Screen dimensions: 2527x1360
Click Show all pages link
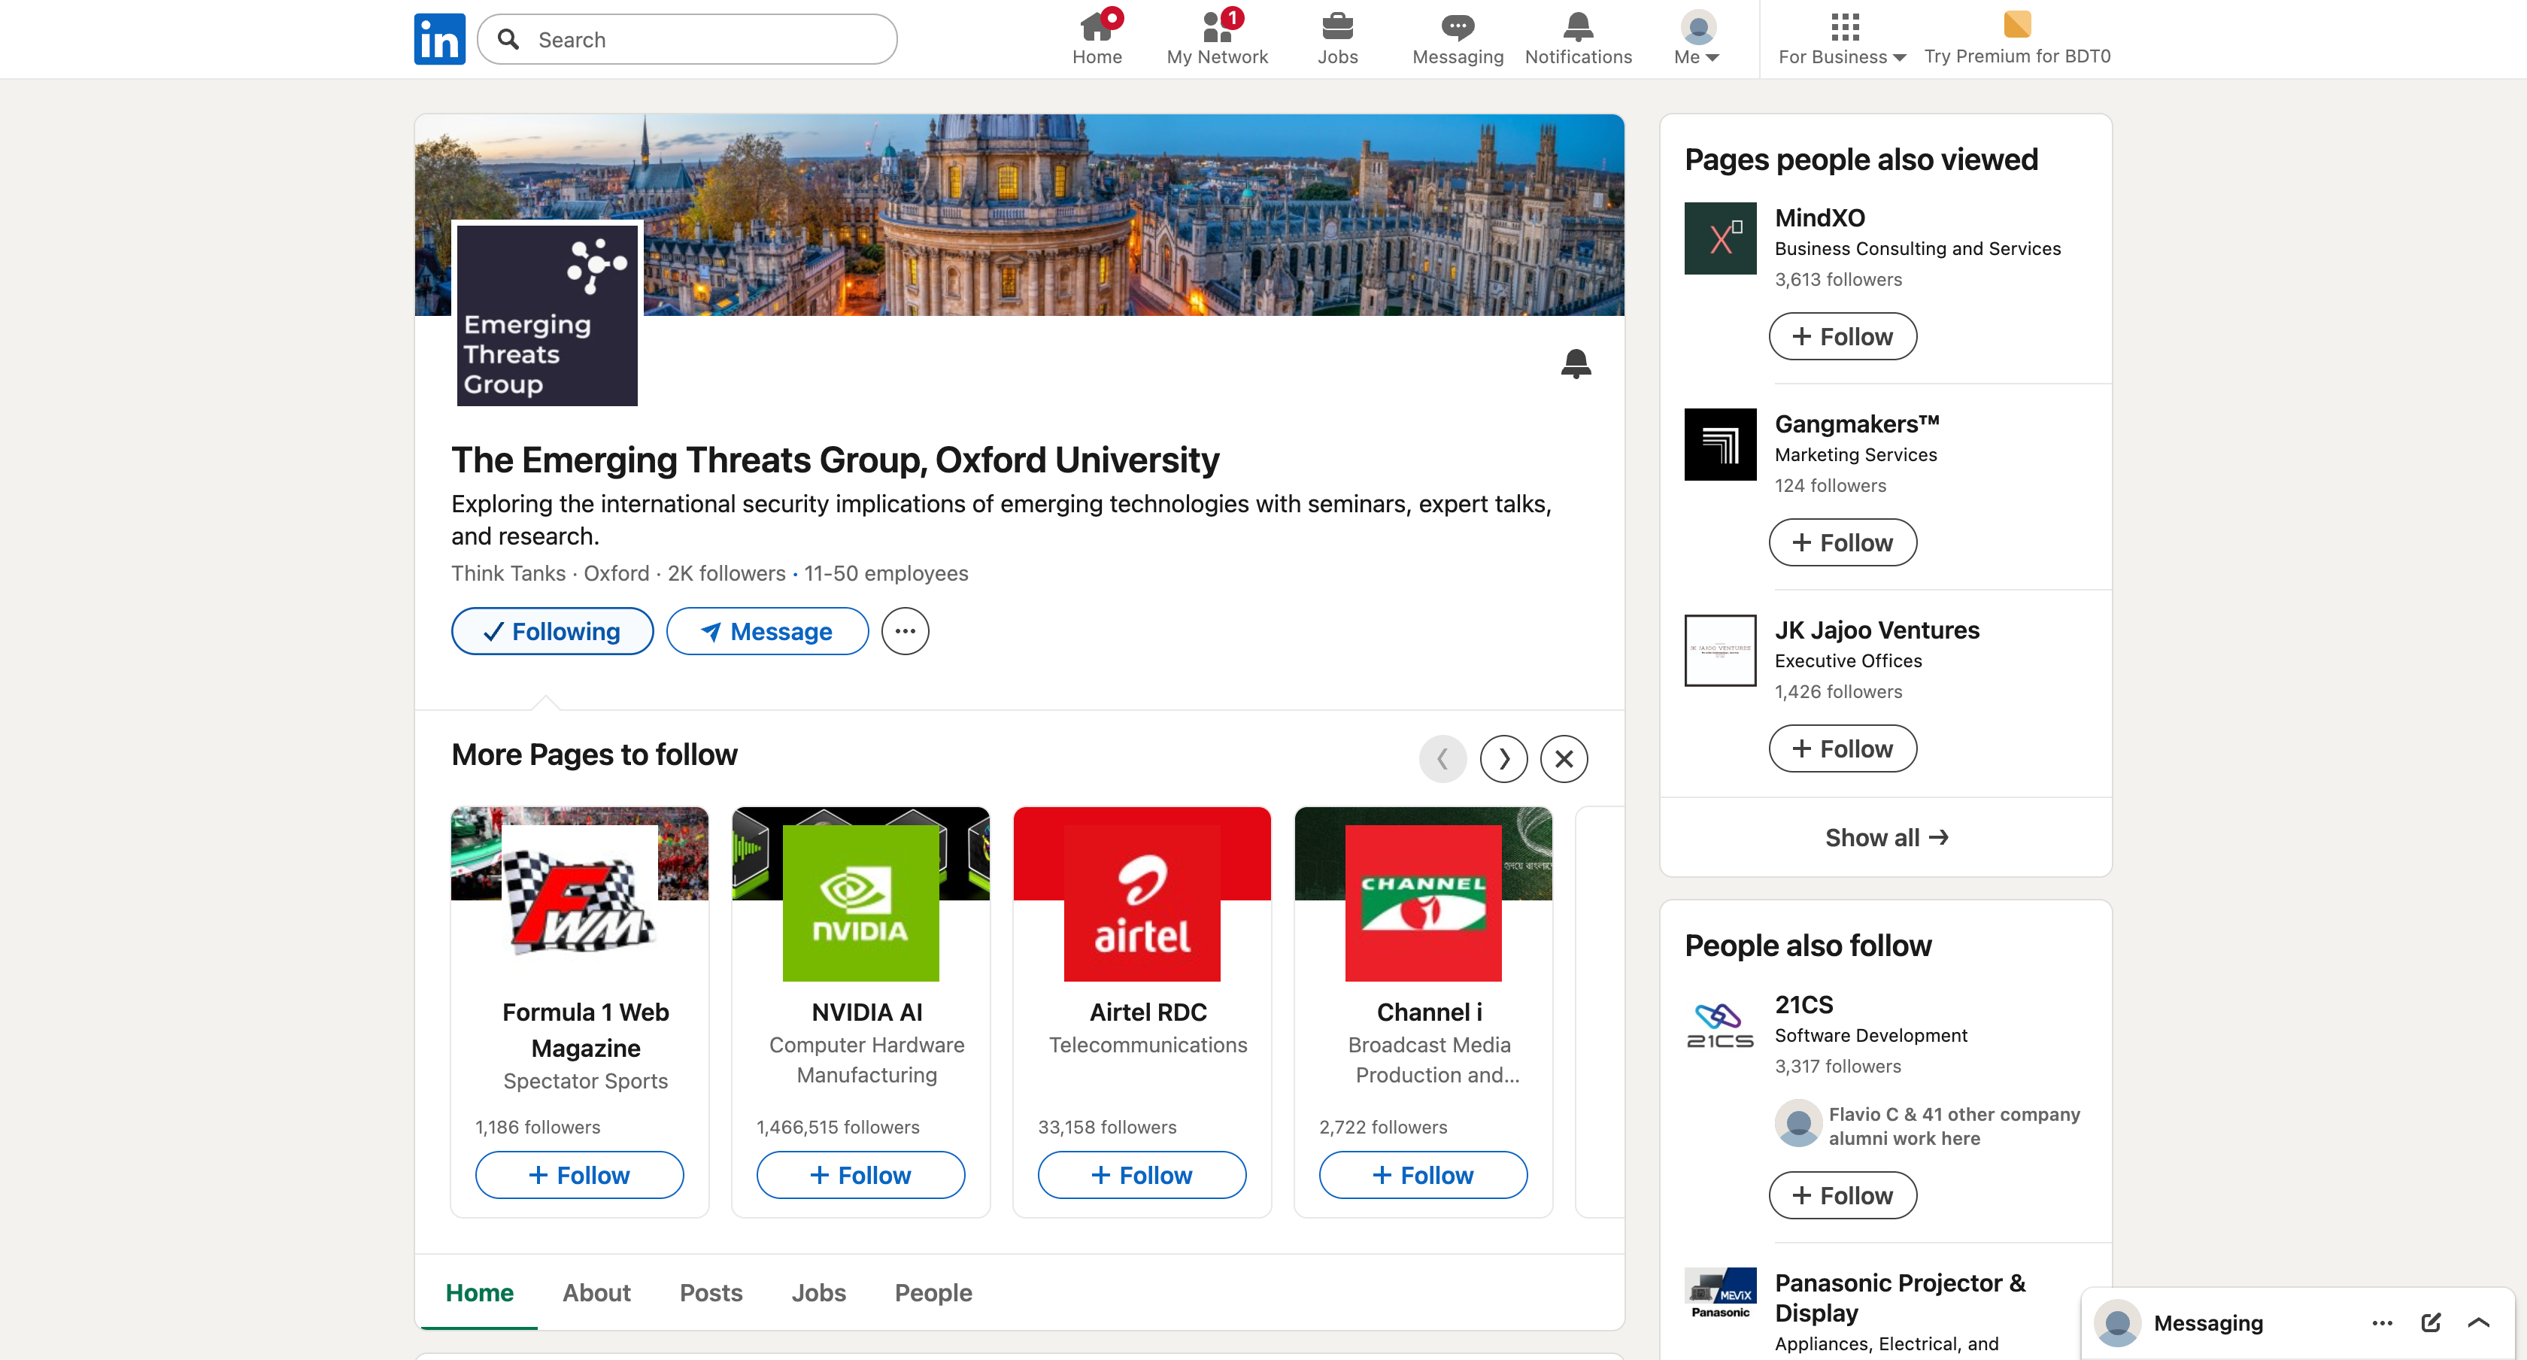click(x=1885, y=837)
